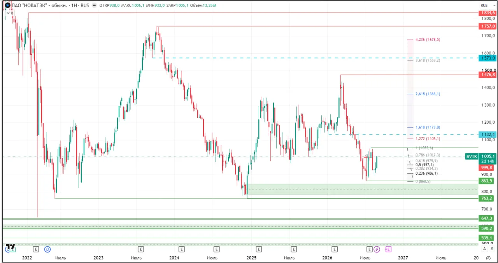This screenshot has width=498, height=263.
Task: Click the market status indicator after RUS
Action: [95, 5]
